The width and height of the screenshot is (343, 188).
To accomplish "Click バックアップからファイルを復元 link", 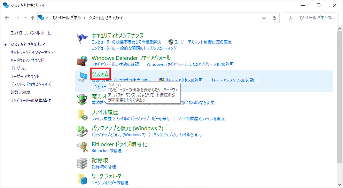I will (x=177, y=135).
